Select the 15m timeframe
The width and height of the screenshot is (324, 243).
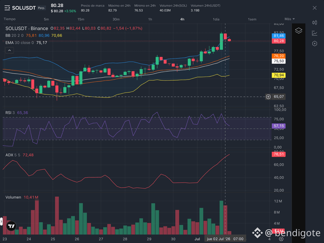pos(81,19)
